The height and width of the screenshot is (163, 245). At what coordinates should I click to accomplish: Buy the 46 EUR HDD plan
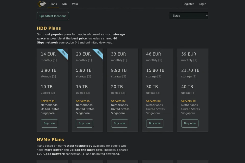pos(155,123)
